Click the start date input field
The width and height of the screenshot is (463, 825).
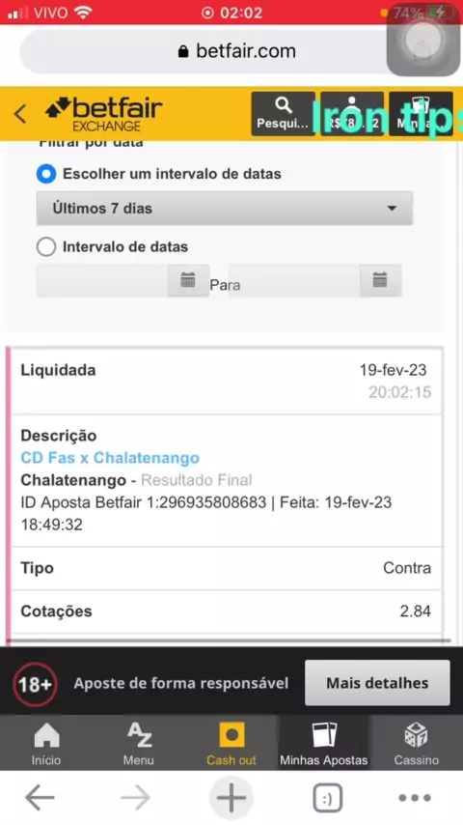102,280
